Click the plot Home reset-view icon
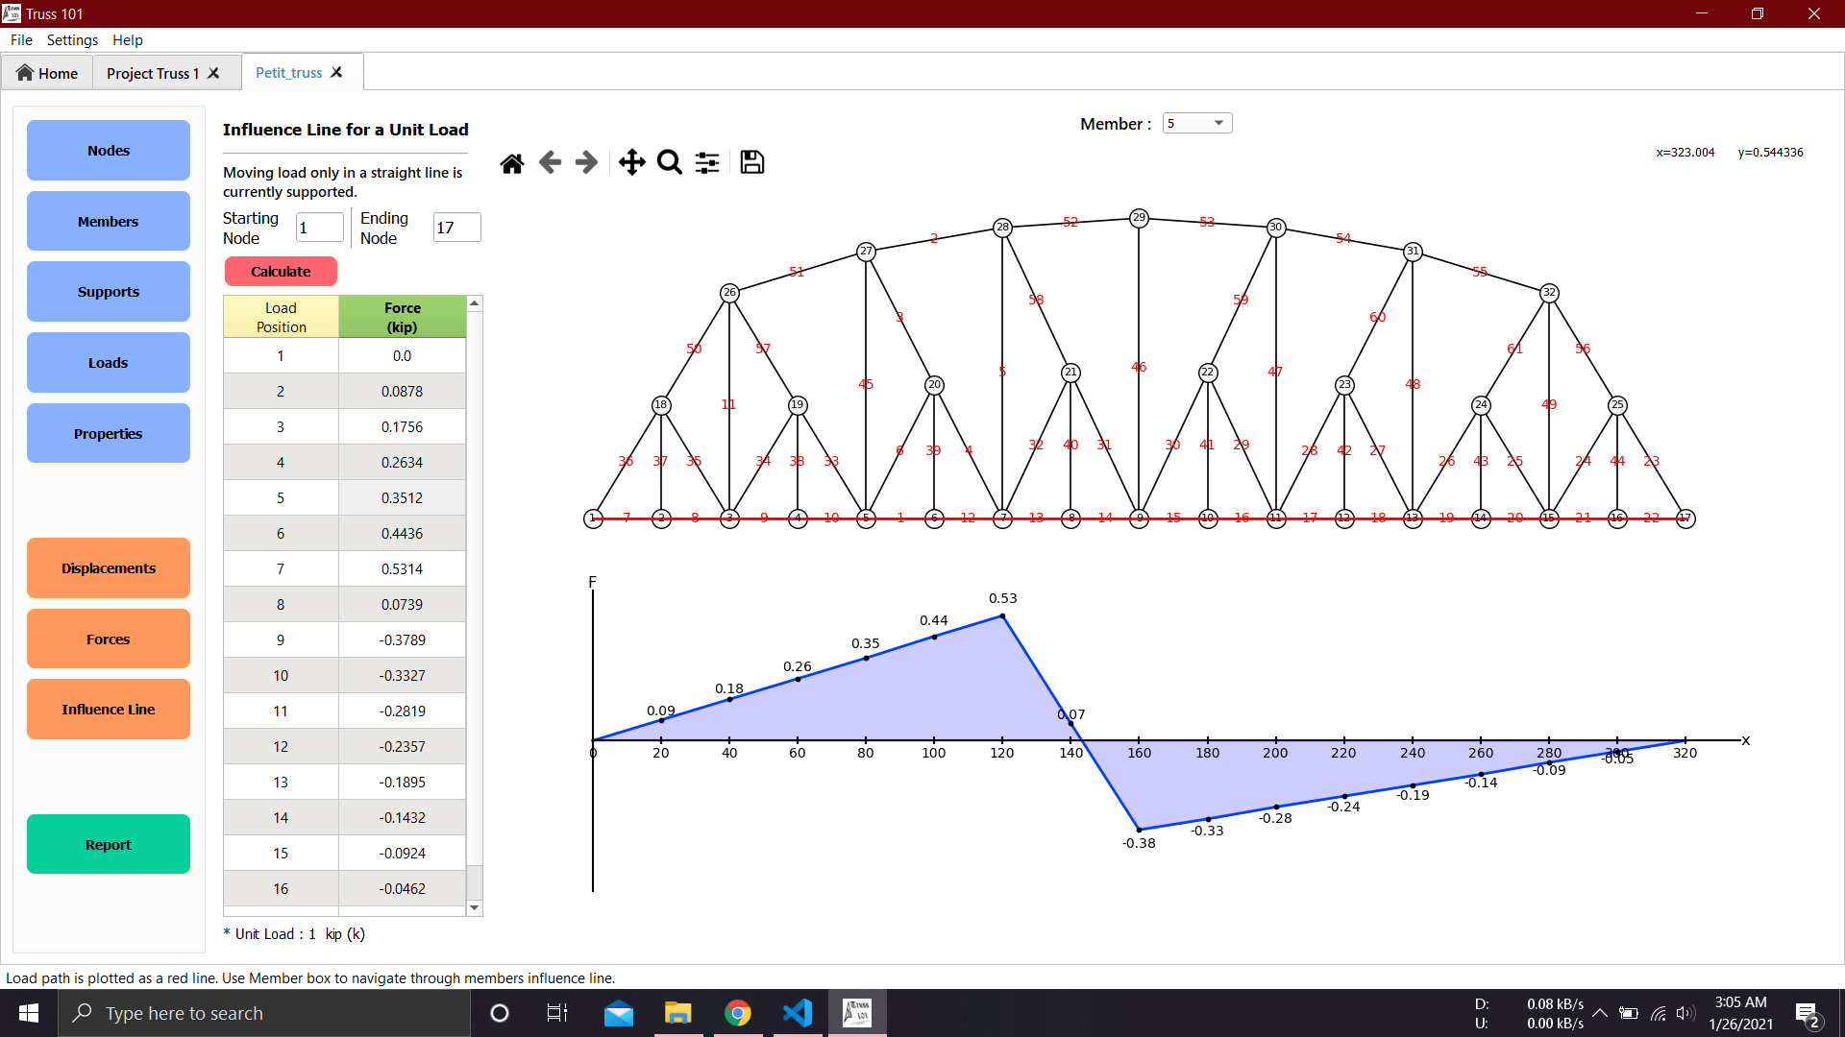Viewport: 1845px width, 1037px height. coord(512,163)
